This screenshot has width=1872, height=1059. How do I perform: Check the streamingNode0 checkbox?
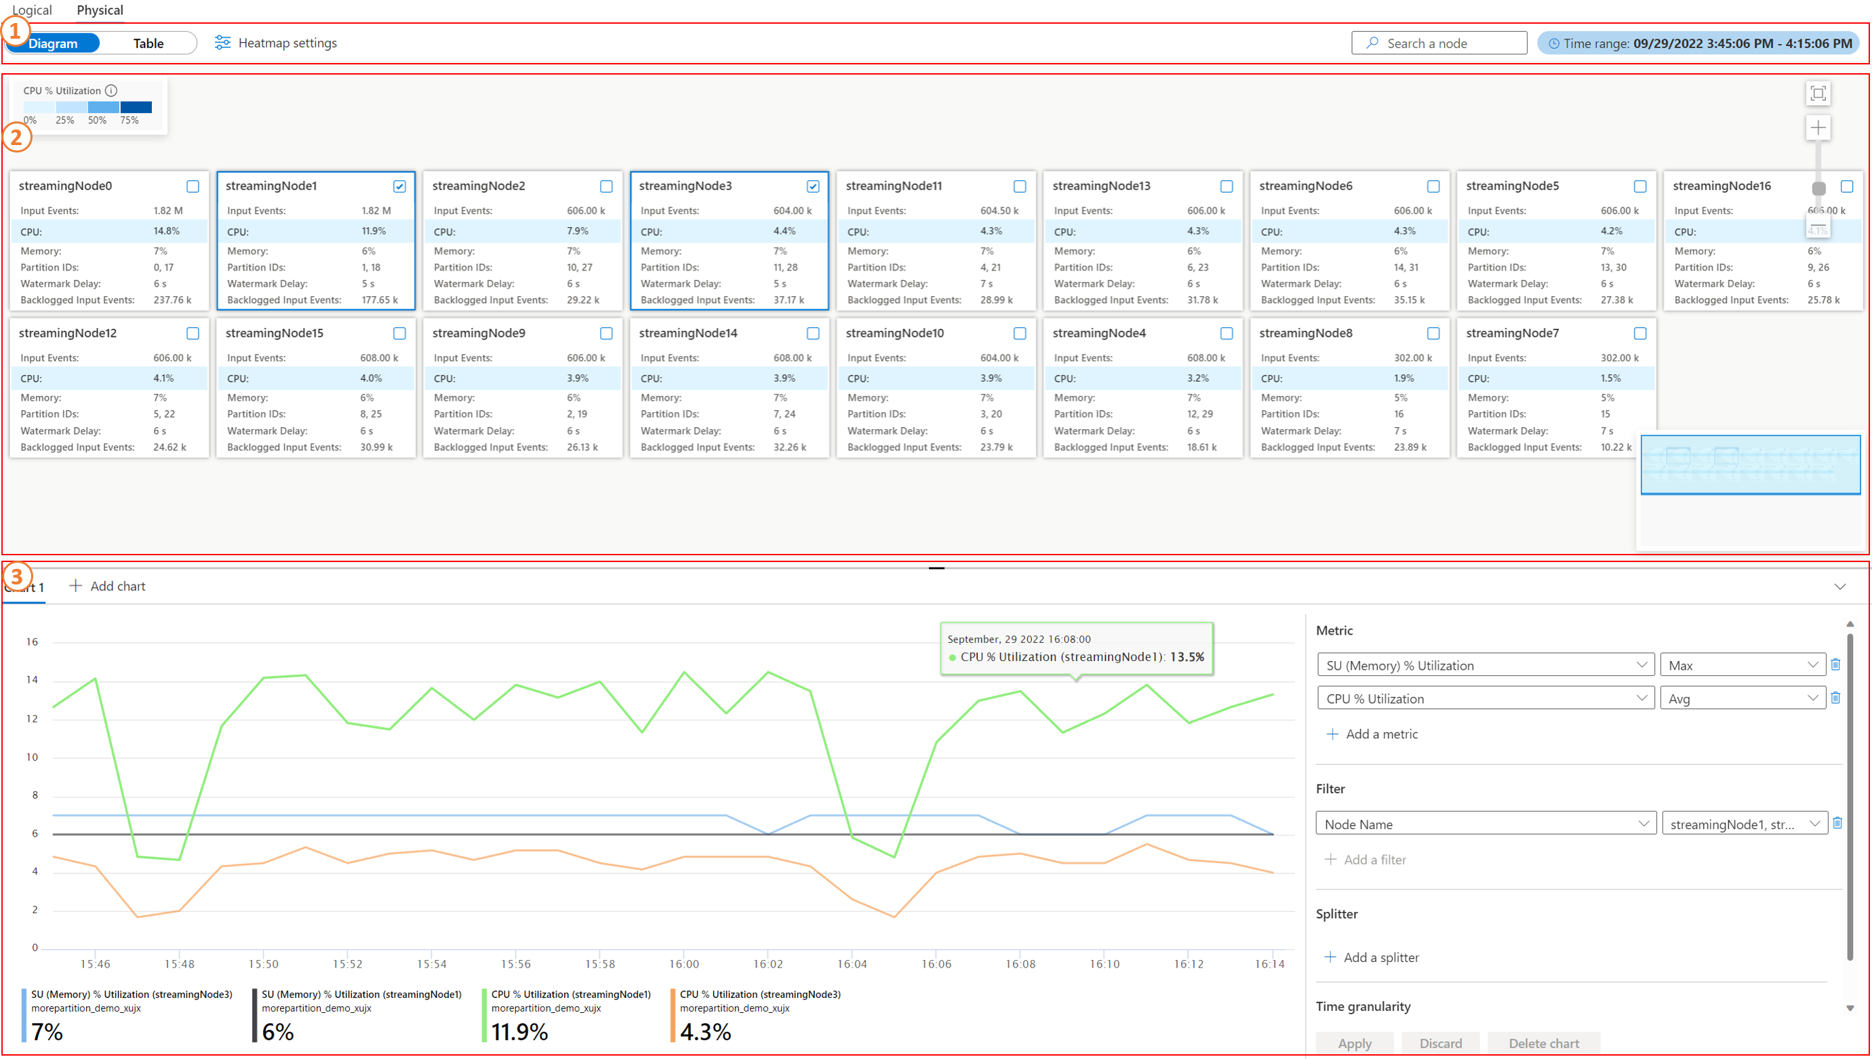point(193,186)
